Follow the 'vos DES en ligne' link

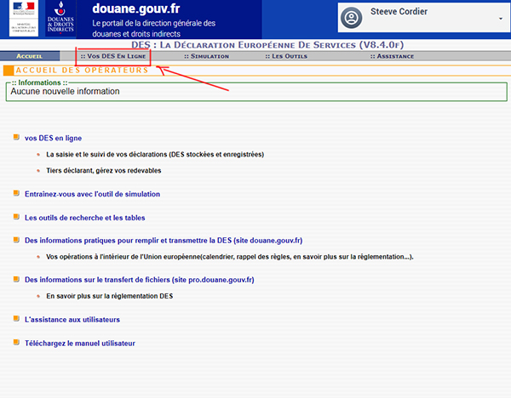53,138
